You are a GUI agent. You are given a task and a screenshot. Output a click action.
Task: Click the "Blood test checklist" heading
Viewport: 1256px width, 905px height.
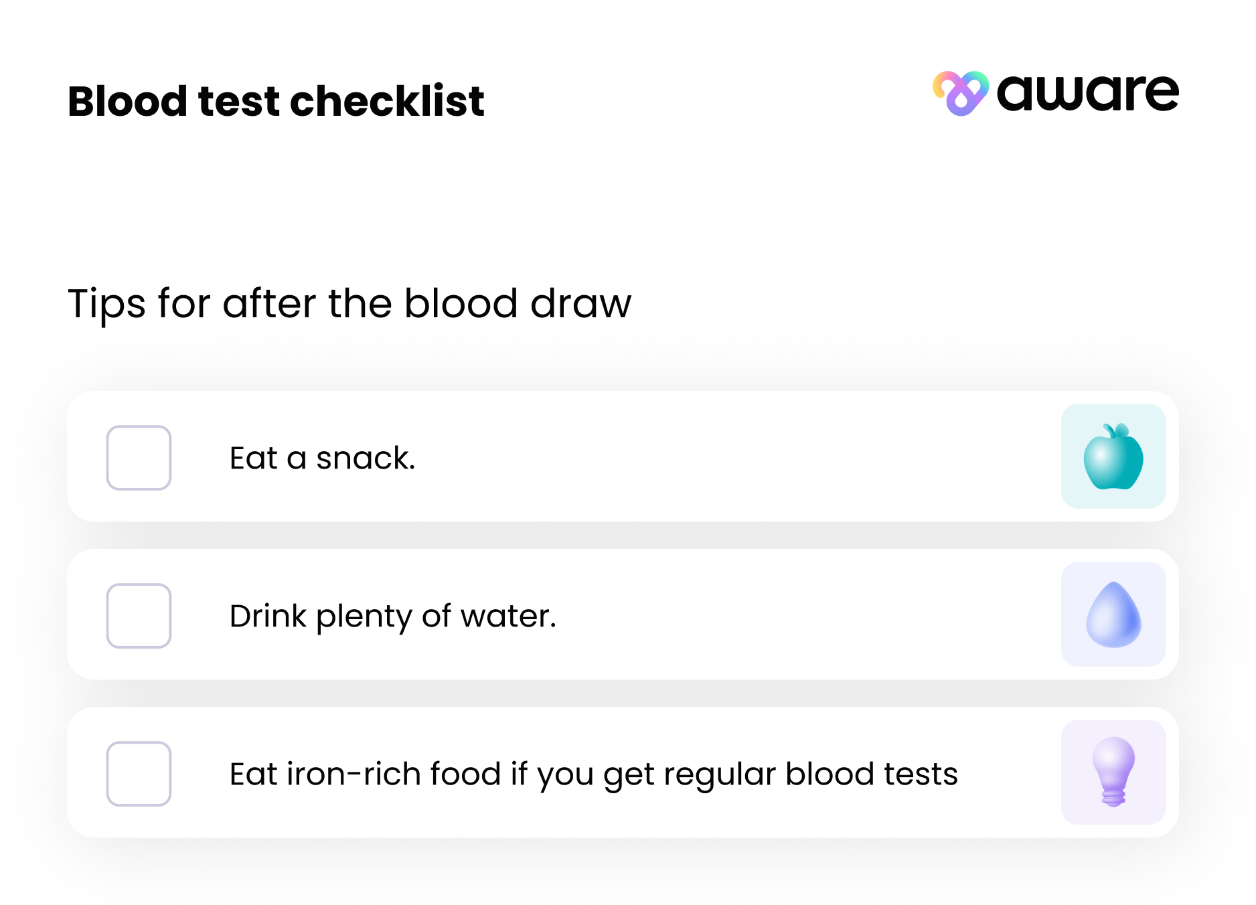(x=276, y=102)
